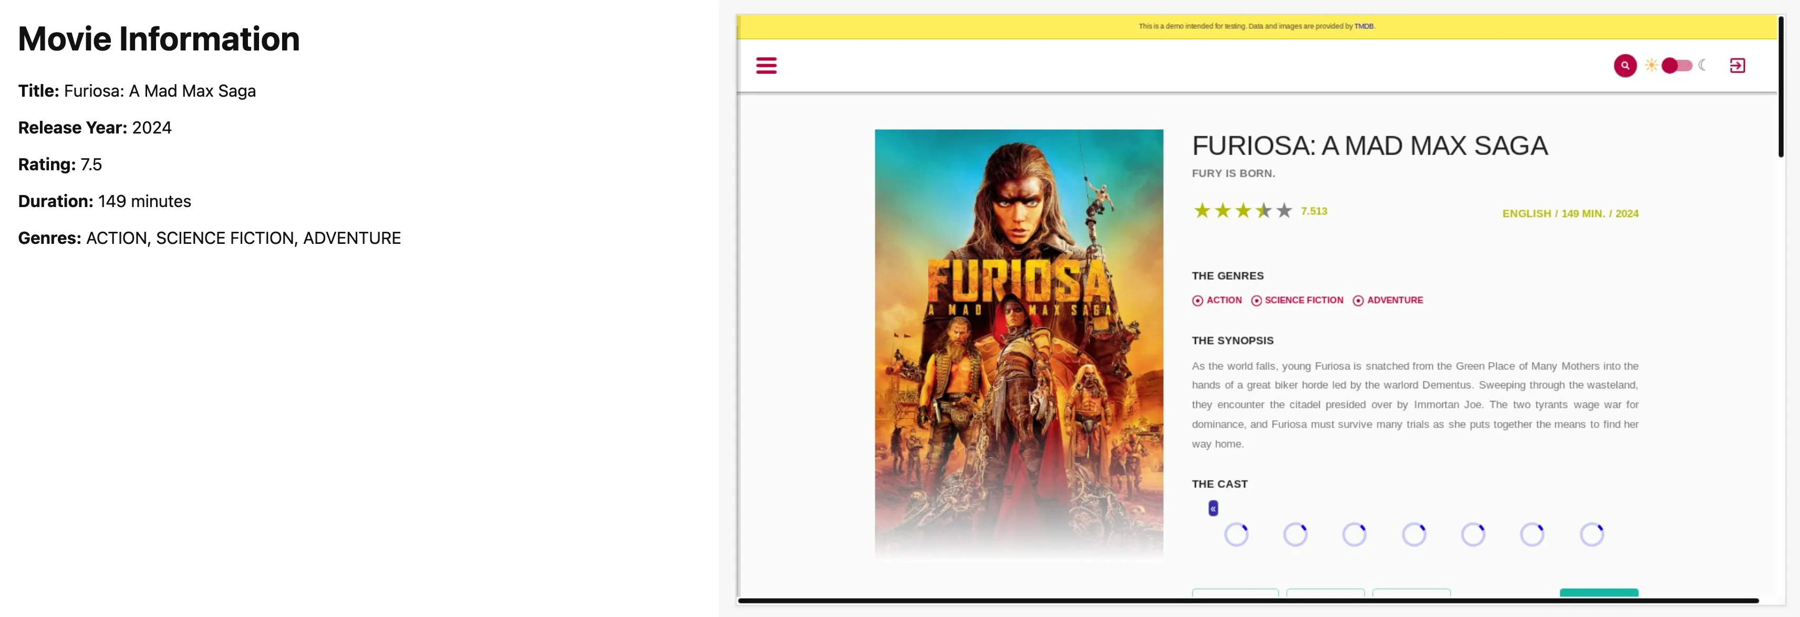Screen dimensions: 1800x617
Task: Click the sign-in arrow icon
Action: pos(1737,66)
